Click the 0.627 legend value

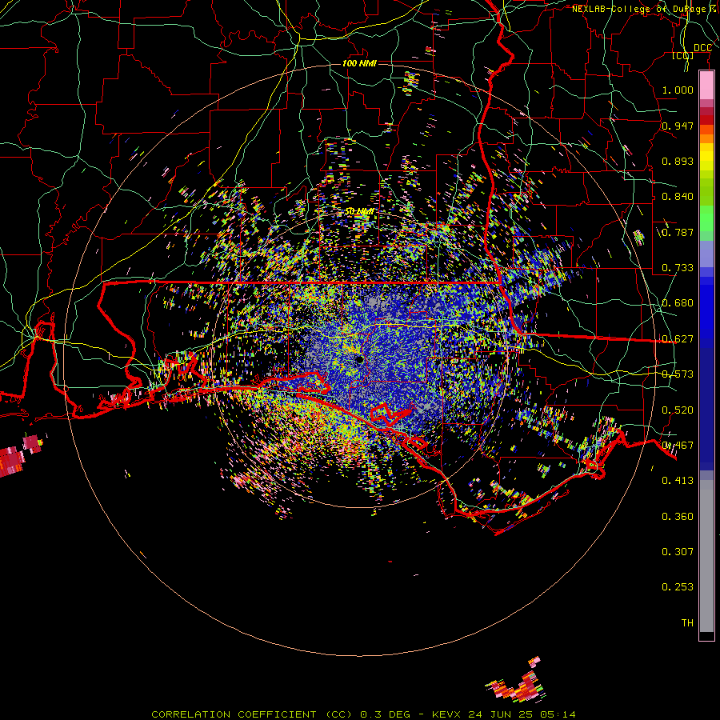(678, 339)
